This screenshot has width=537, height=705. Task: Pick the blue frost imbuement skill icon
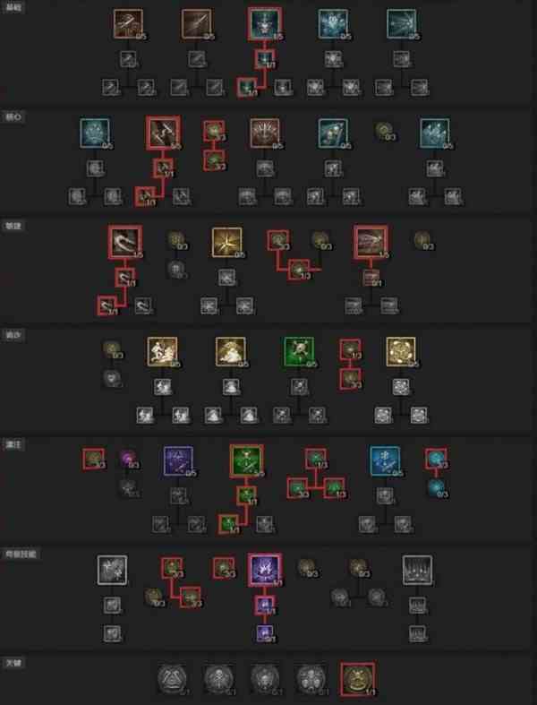pyautogui.click(x=385, y=461)
